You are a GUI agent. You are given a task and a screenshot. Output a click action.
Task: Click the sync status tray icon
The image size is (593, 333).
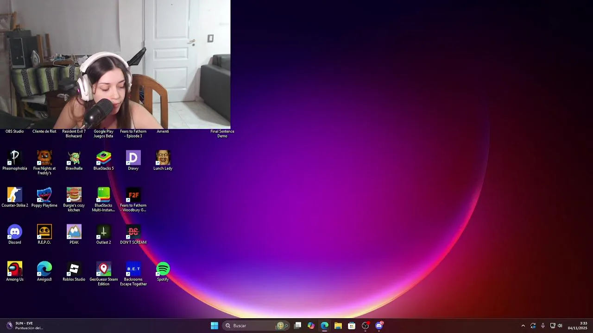[533, 326]
